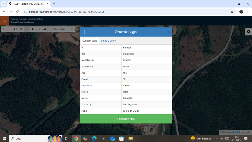Bookmark this page with star icon
The width and height of the screenshot is (252, 142).
[232, 12]
